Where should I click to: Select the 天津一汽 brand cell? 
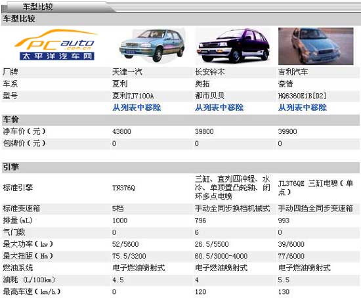[127, 72]
